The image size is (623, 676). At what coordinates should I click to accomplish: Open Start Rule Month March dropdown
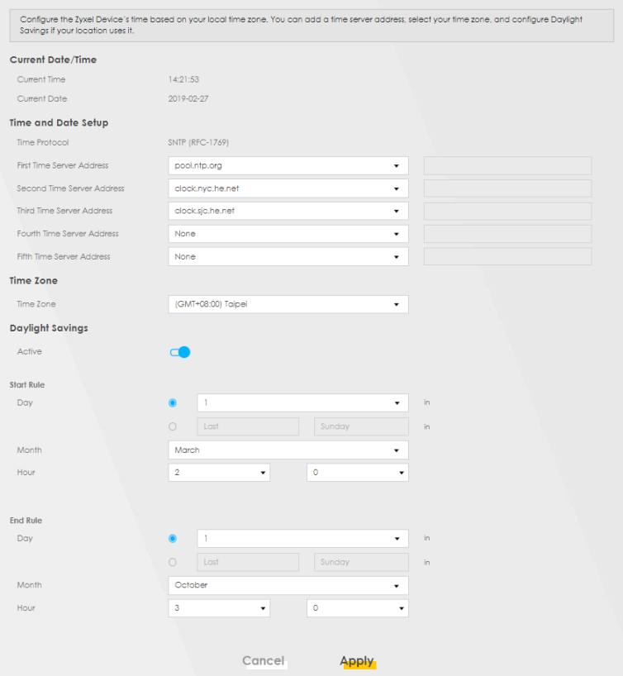pos(288,450)
